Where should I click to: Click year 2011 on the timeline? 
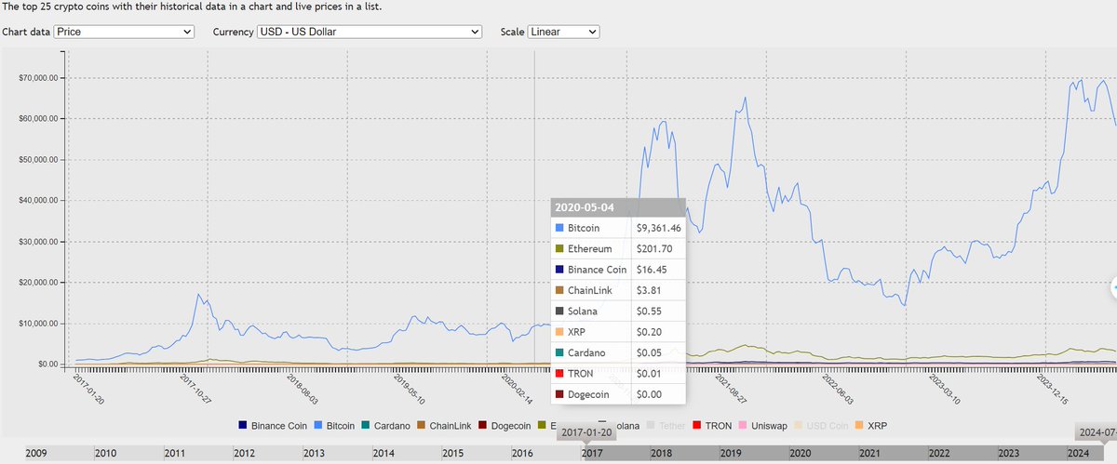(176, 454)
